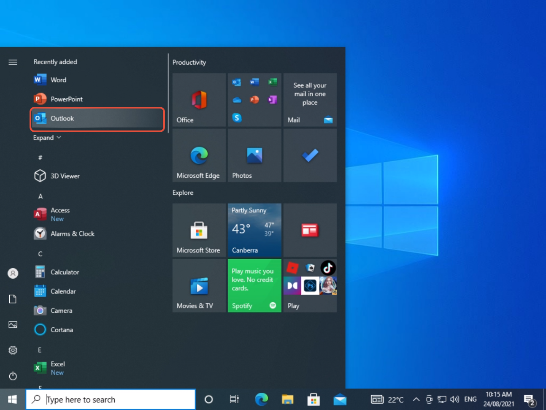Image resolution: width=546 pixels, height=410 pixels.
Task: Open the Spotify tile
Action: coord(254,286)
